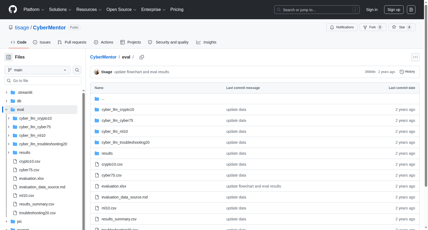The width and height of the screenshot is (428, 230).
Task: Open results_summary.csv in file table
Action: tap(119, 219)
